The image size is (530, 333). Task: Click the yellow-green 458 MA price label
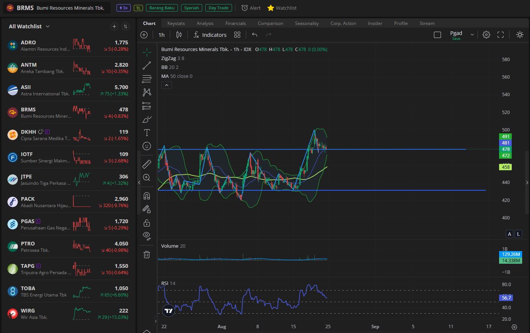click(505, 167)
